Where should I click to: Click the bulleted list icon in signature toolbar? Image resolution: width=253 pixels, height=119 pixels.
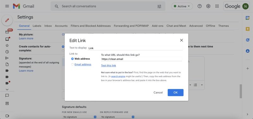pyautogui.click(x=195, y=85)
